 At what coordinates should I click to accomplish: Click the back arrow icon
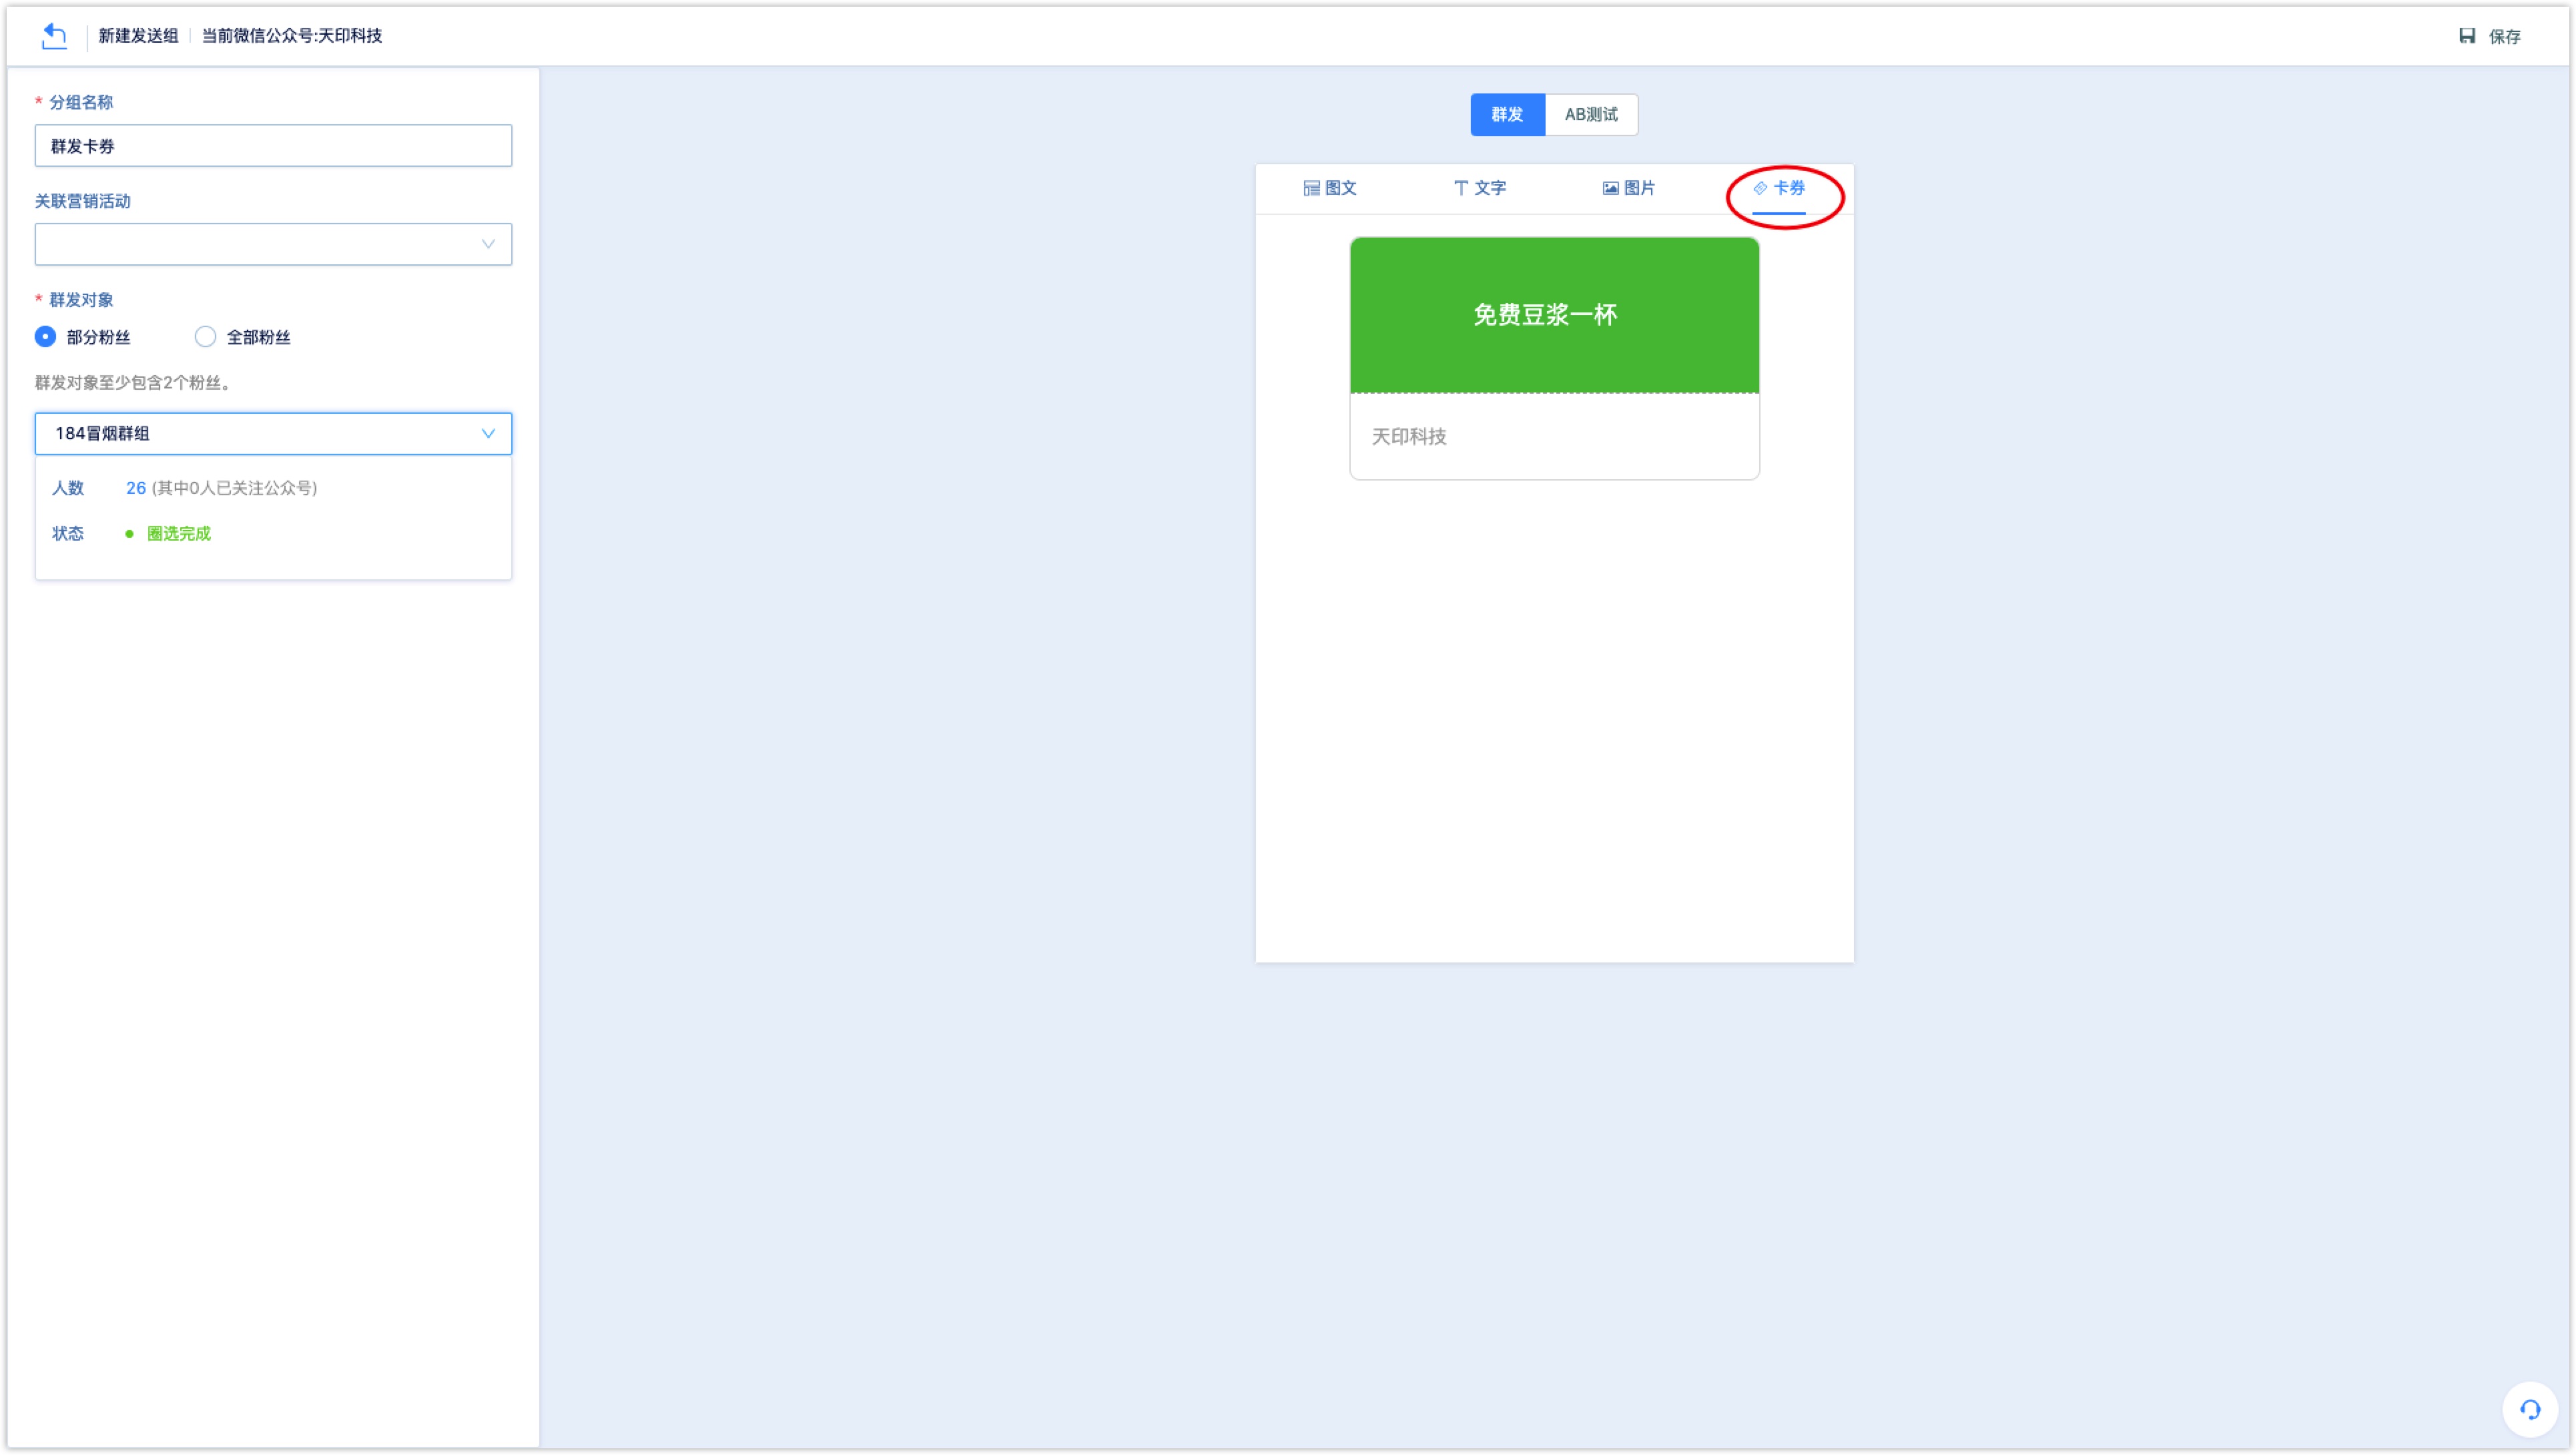pos(54,36)
